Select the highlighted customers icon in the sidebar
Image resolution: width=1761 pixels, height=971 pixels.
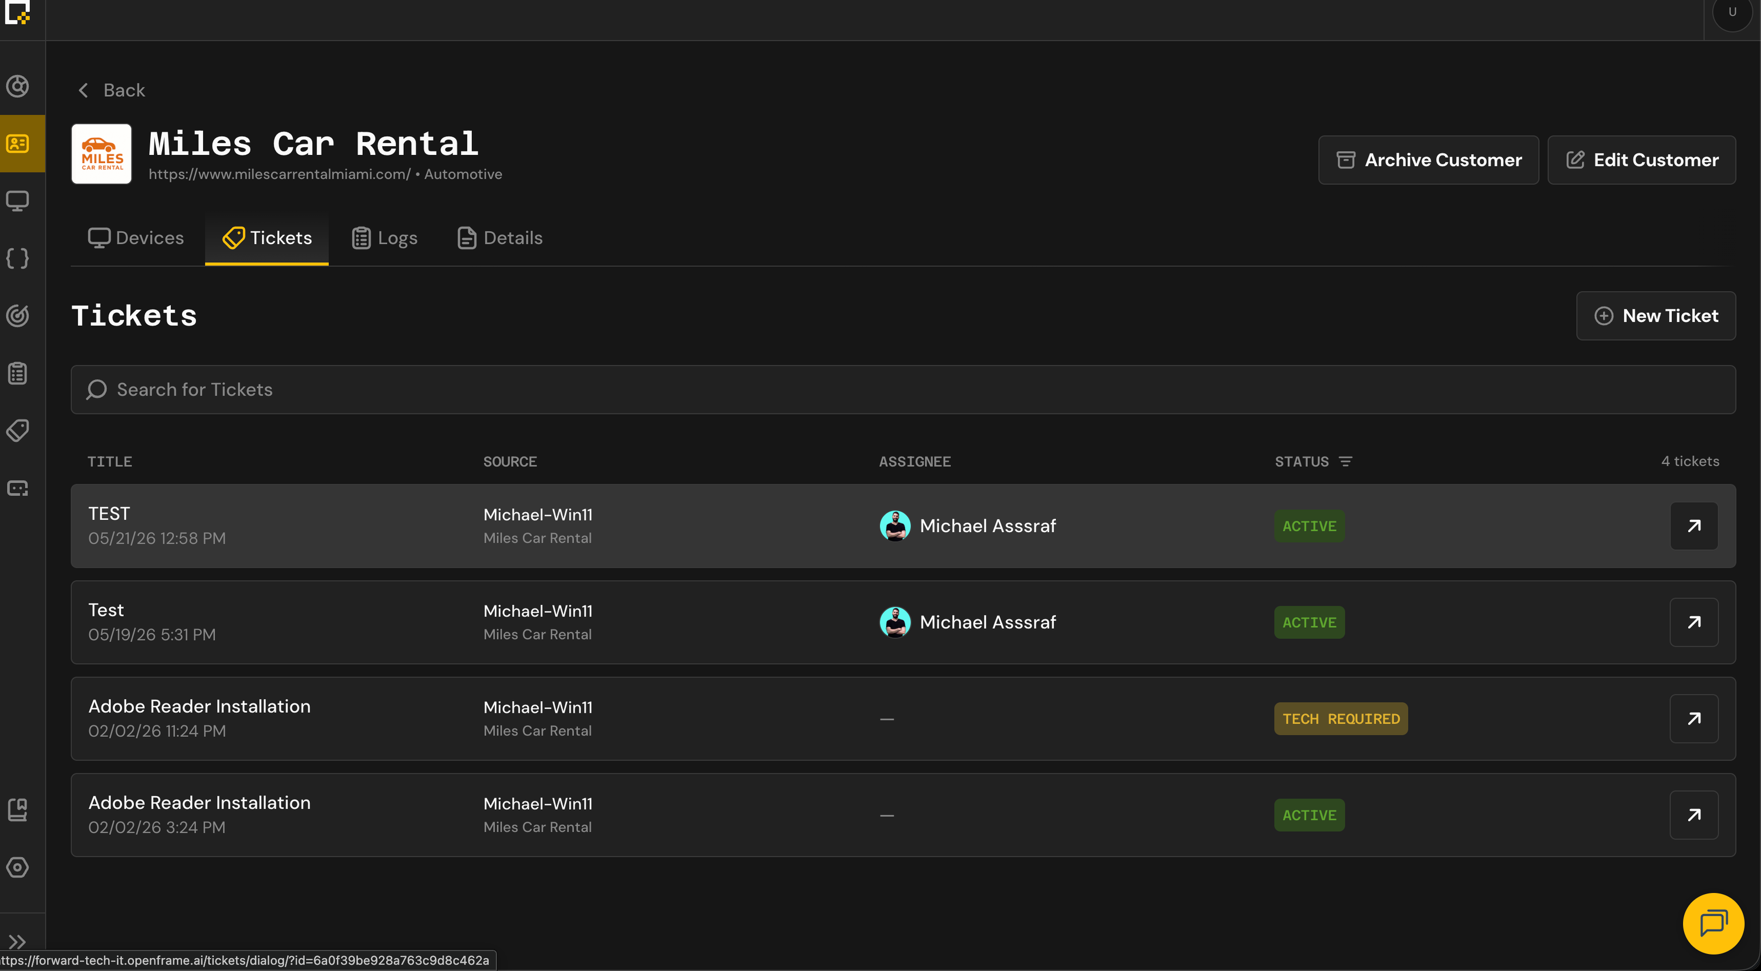point(18,144)
